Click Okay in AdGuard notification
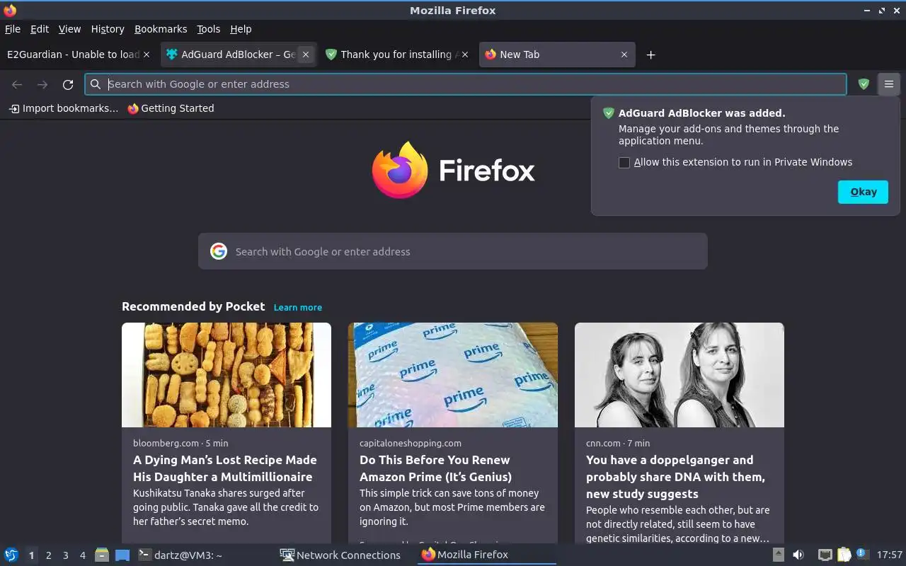This screenshot has height=566, width=906. (863, 192)
